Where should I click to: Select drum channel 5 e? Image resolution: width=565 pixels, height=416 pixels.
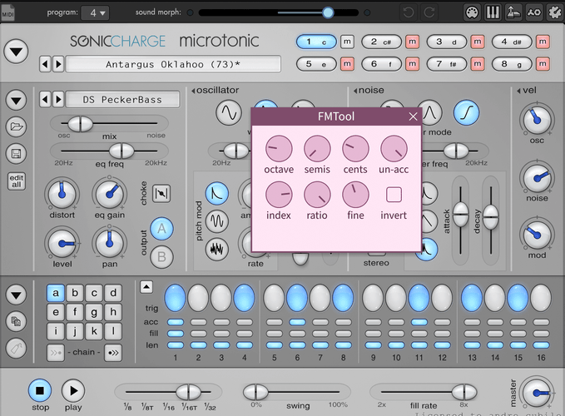(316, 64)
